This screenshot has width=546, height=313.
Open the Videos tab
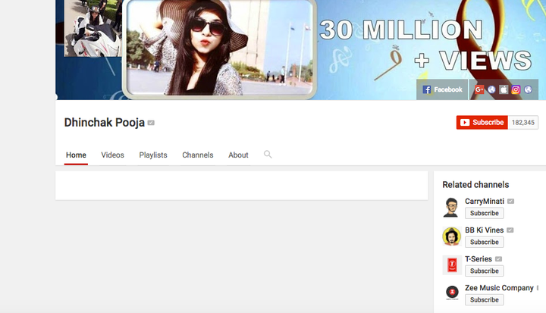[x=112, y=155]
